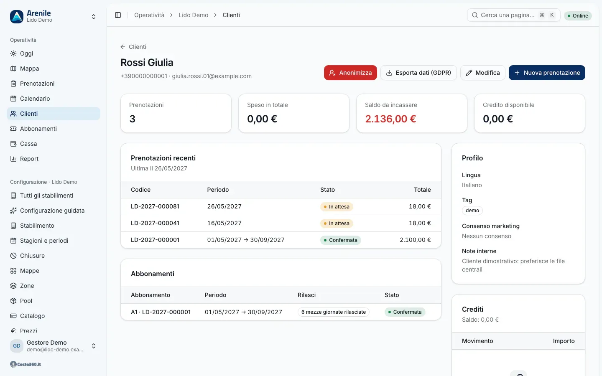Focus the Cerca una pagina search field

(x=513, y=15)
